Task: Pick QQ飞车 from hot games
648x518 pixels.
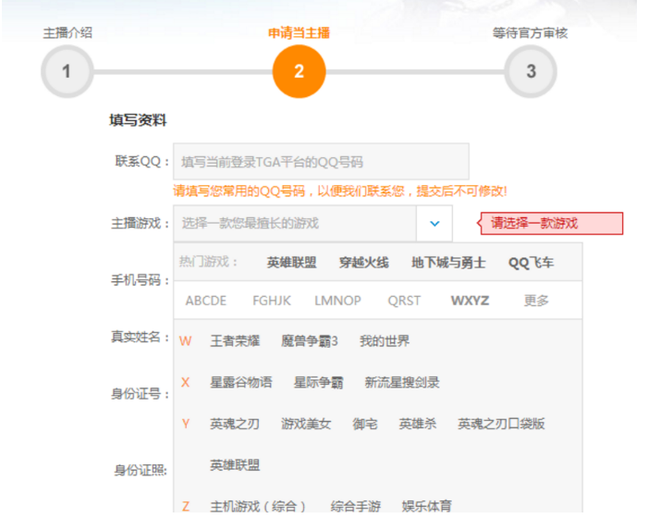Action: point(531,263)
